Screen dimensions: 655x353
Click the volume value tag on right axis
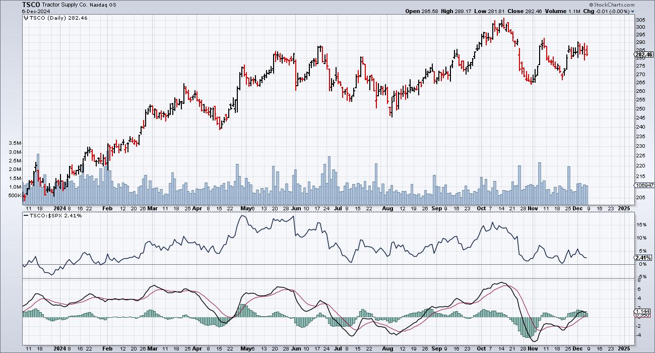[x=644, y=185]
